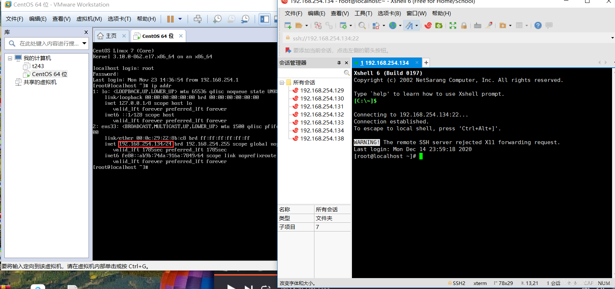Select CentOS 64 位 in VMware library tree
The width and height of the screenshot is (615, 289).
[x=50, y=74]
